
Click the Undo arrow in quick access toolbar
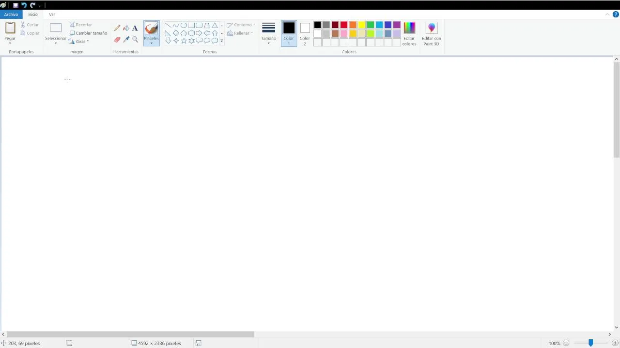coord(24,5)
